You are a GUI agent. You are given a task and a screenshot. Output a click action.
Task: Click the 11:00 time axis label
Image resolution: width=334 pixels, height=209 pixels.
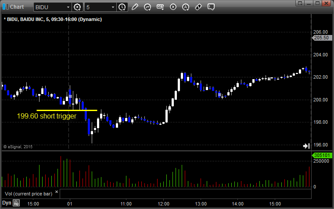tap(126, 204)
